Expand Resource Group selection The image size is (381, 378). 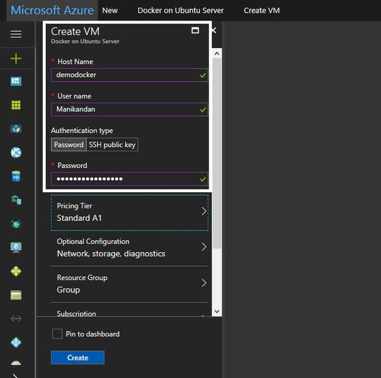click(x=130, y=284)
